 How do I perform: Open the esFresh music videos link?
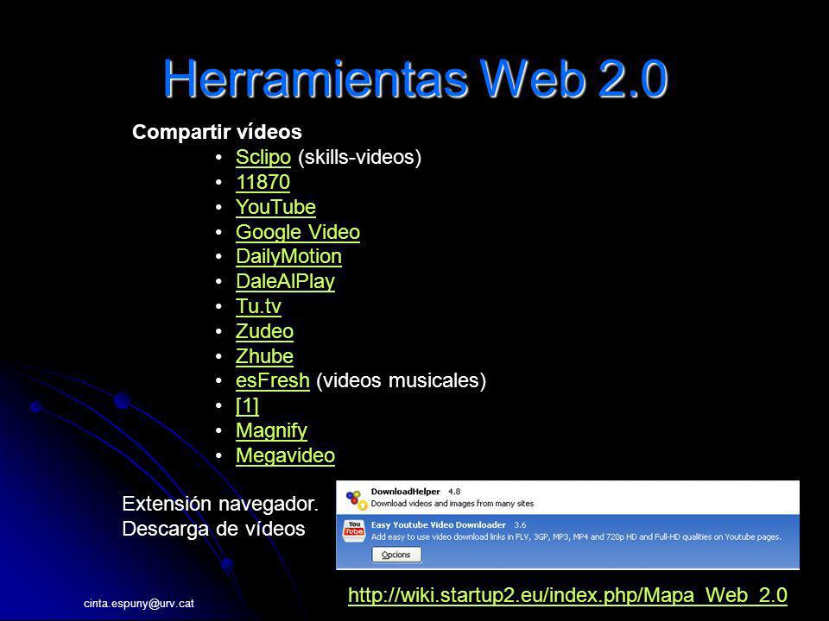click(272, 380)
